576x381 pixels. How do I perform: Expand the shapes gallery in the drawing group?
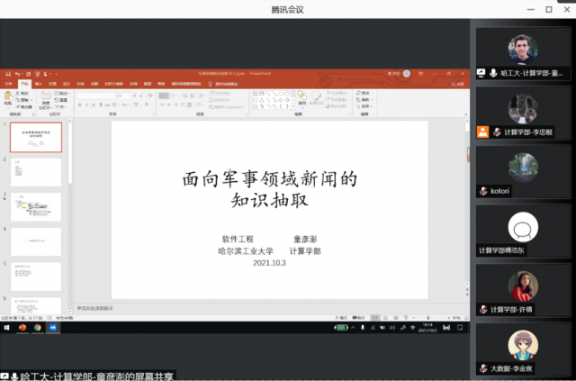click(293, 105)
